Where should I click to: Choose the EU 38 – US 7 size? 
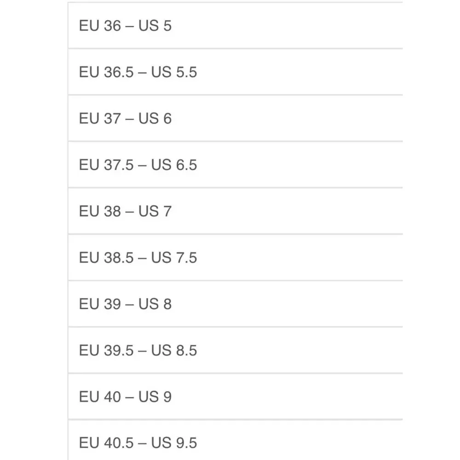pos(235,211)
